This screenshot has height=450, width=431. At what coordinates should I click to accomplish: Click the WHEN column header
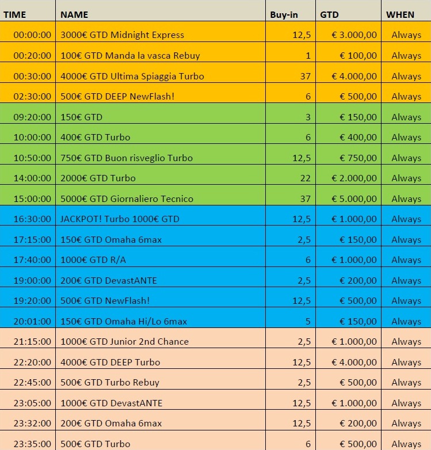400,14
